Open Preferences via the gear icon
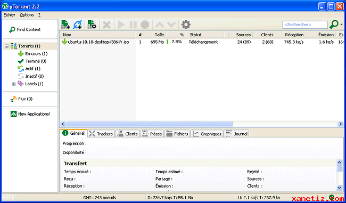The height and width of the screenshot is (203, 346). click(186, 25)
